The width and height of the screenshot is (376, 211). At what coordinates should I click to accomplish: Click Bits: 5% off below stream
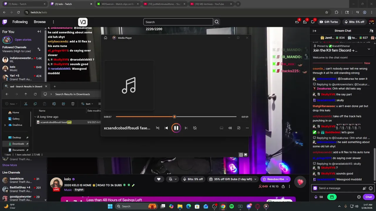pos(193,179)
